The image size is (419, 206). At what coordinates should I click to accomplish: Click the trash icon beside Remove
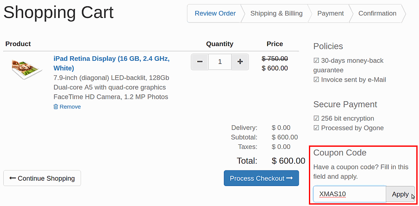tap(56, 107)
